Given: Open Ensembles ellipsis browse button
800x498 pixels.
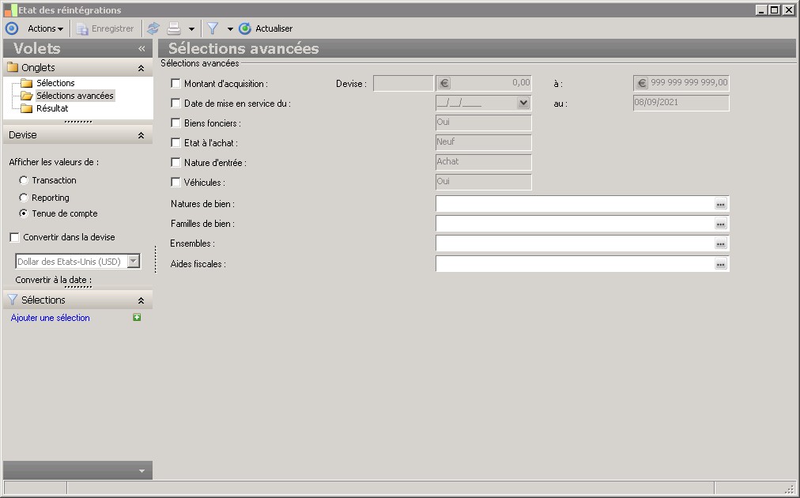Looking at the screenshot, I should pos(720,244).
